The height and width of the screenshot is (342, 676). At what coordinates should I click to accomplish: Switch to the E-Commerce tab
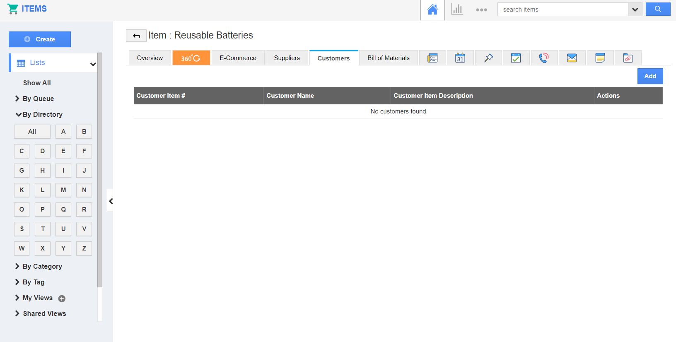(x=238, y=58)
